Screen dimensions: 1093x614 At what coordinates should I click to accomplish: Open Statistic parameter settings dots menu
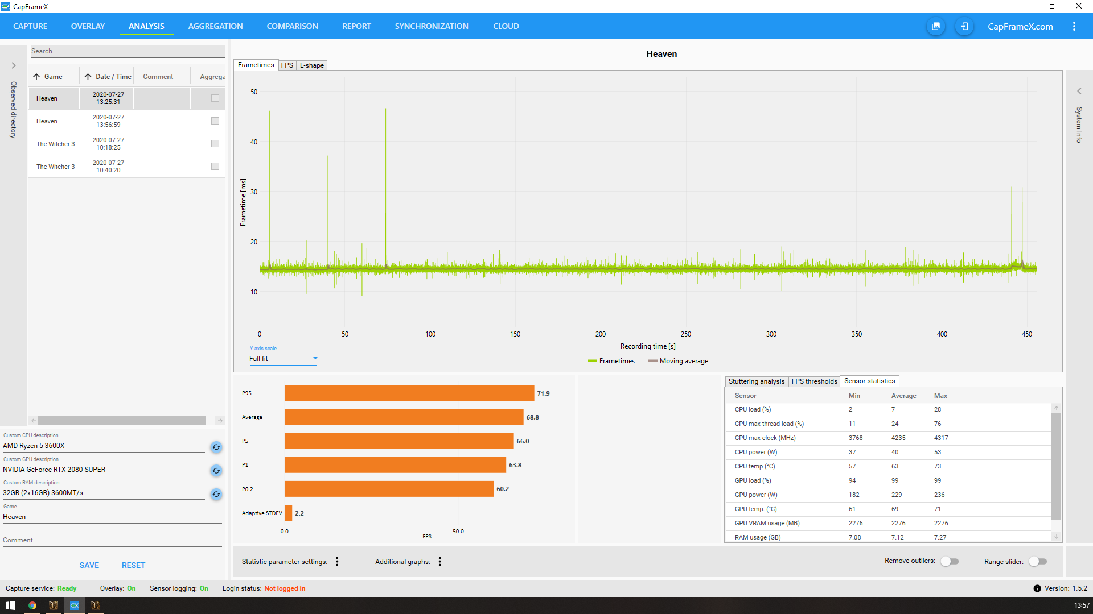[337, 561]
